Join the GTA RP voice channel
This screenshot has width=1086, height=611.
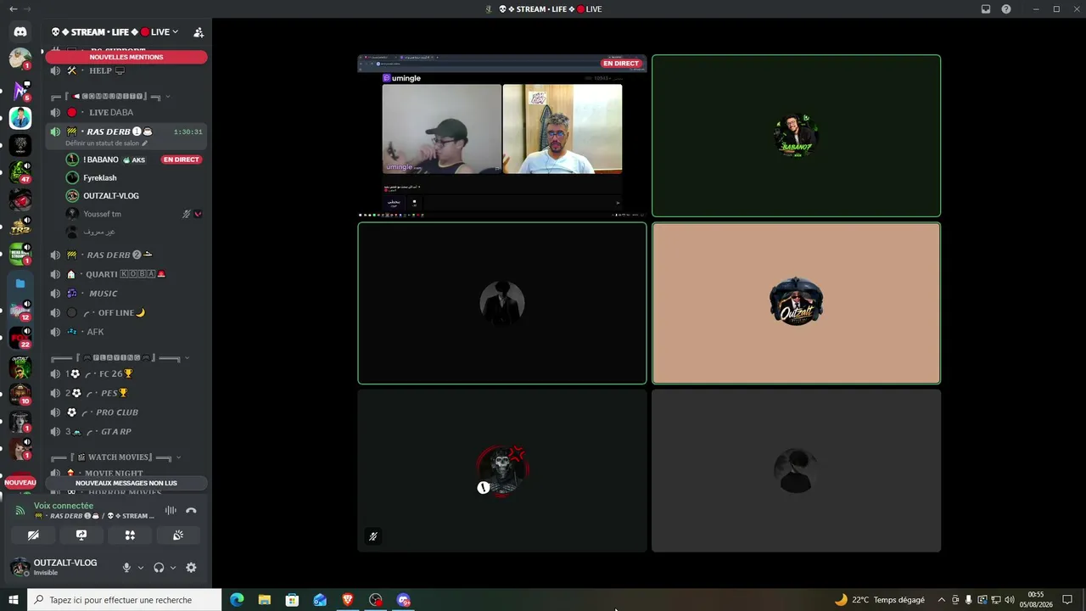click(126, 432)
